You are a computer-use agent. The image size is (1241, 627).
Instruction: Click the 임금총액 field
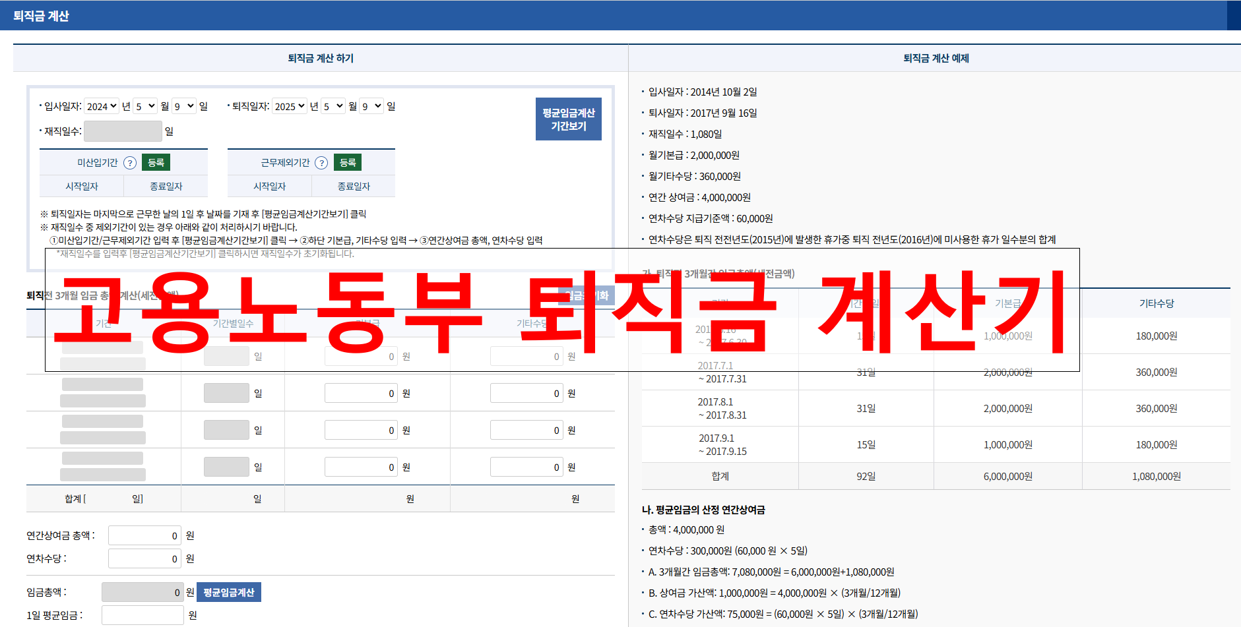[x=143, y=592]
